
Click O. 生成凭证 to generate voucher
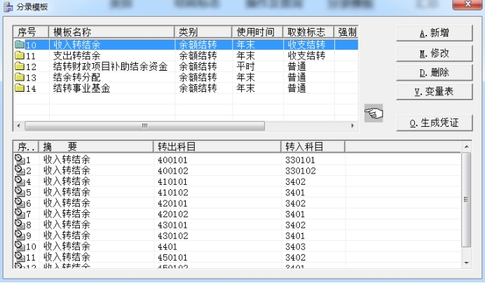click(x=435, y=123)
